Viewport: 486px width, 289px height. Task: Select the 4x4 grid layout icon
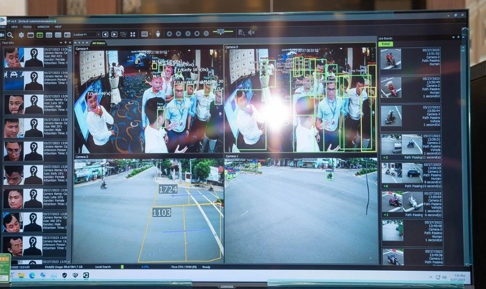tap(58, 35)
